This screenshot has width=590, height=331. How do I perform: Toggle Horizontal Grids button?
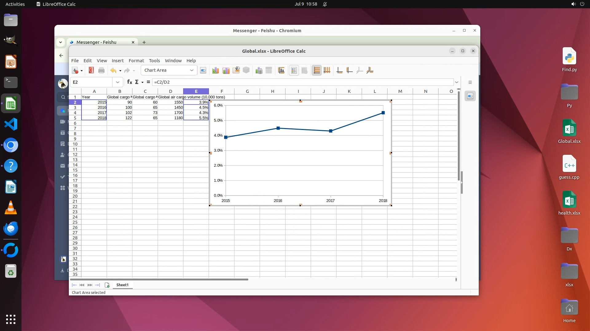317,70
